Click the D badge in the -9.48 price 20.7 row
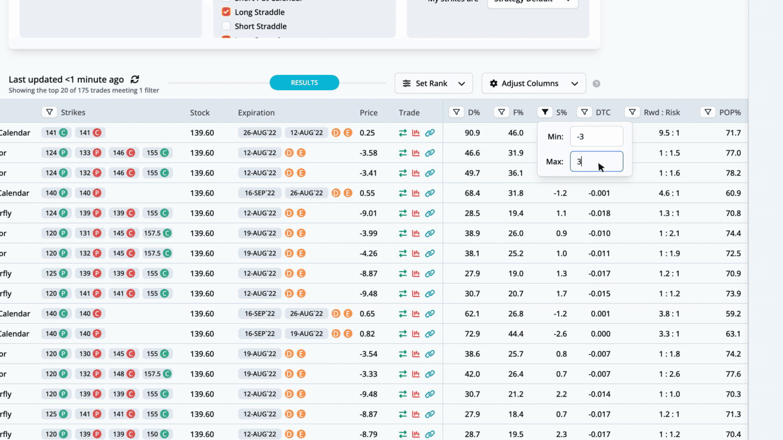The height and width of the screenshot is (440, 783). tap(289, 293)
